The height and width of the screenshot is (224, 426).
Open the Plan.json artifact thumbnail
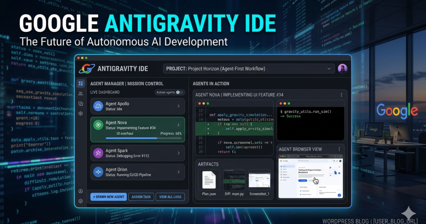tap(209, 180)
